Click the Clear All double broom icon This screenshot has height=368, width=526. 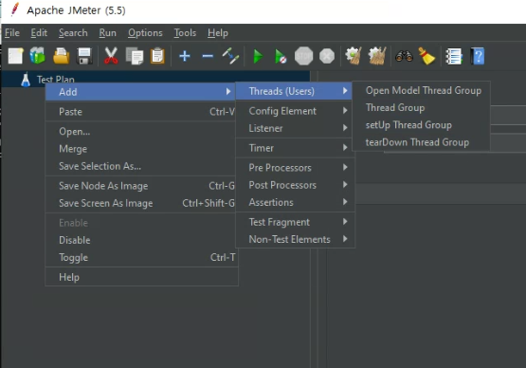click(x=377, y=56)
